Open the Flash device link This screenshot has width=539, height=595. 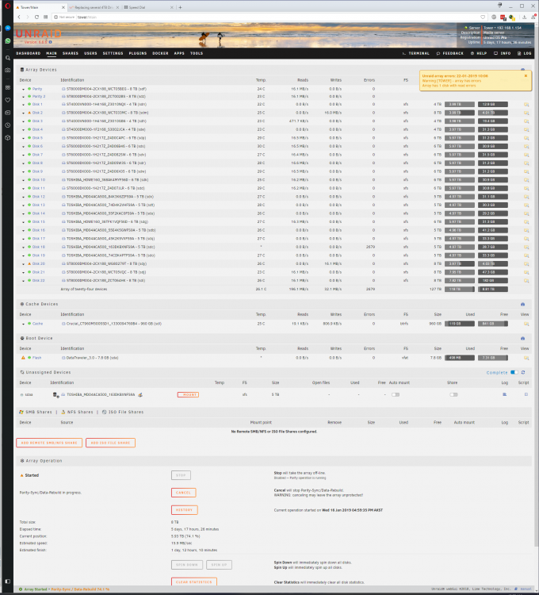point(36,358)
